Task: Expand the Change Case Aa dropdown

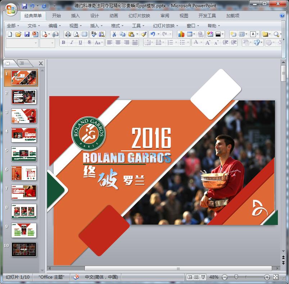Action: point(102,43)
